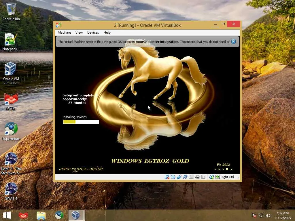
Task: Open the Help menu in VirtualBox
Action: click(x=107, y=33)
